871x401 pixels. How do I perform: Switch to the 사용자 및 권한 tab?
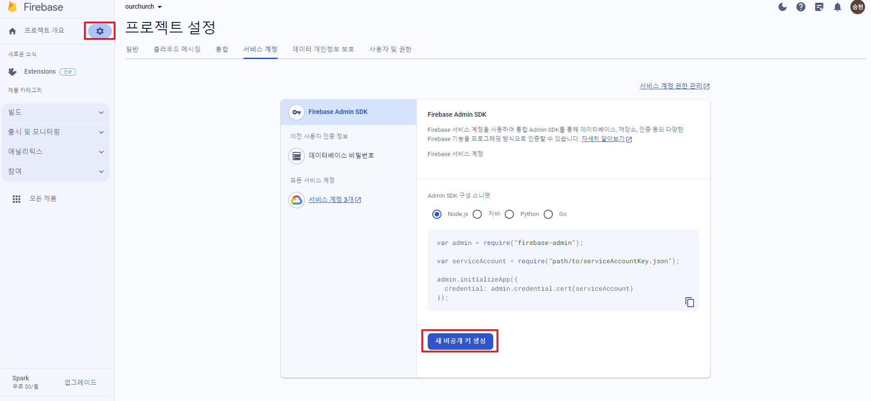pyautogui.click(x=391, y=49)
